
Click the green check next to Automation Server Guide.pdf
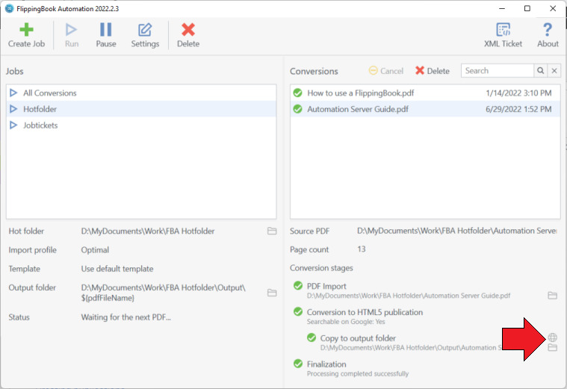click(x=297, y=109)
